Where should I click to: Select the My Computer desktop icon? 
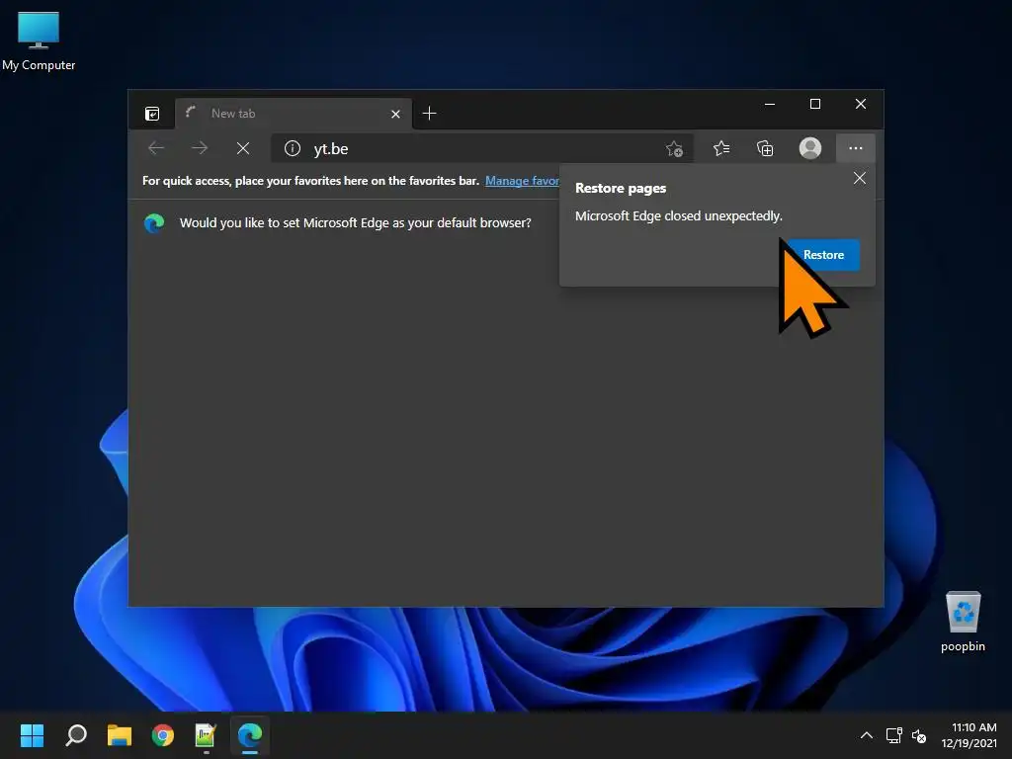pos(39,42)
